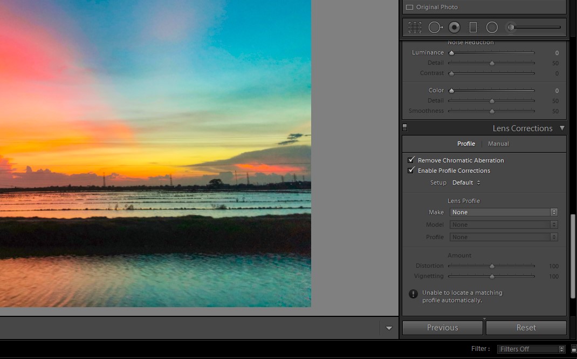Toggle the Lens Corrections panel on/off switch
This screenshot has height=359, width=577.
click(x=405, y=128)
